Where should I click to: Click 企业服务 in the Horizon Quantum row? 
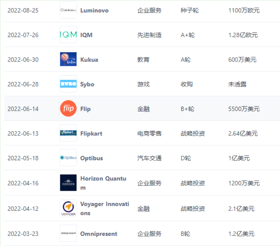[x=150, y=183]
